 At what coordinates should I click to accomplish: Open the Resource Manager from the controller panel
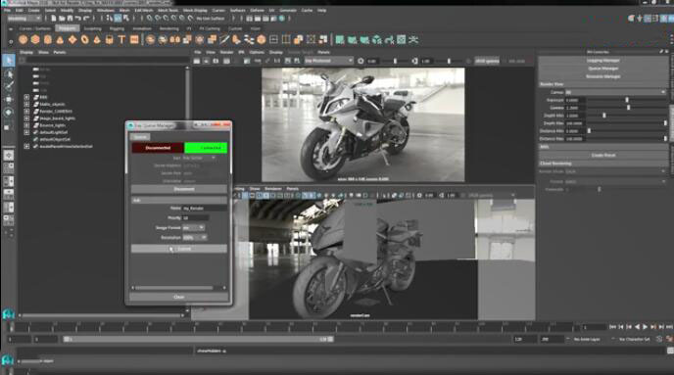(x=602, y=76)
